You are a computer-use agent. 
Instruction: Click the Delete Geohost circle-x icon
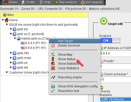click(x=53, y=46)
